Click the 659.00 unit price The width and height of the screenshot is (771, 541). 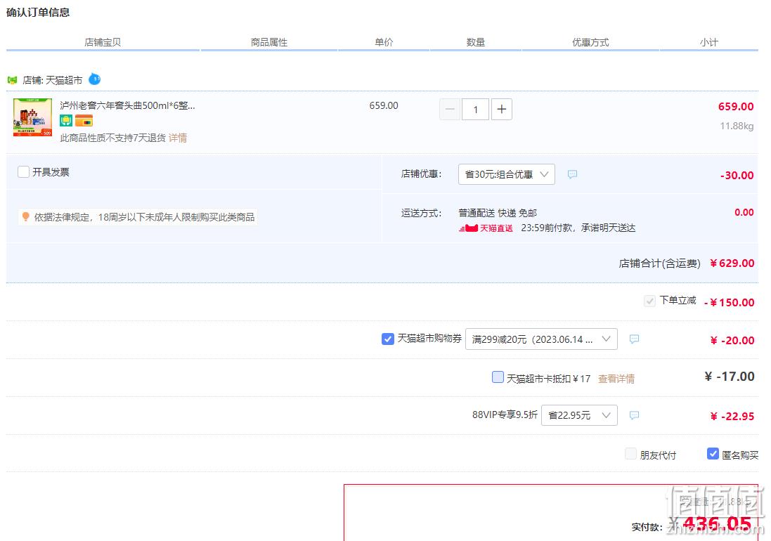coord(384,105)
